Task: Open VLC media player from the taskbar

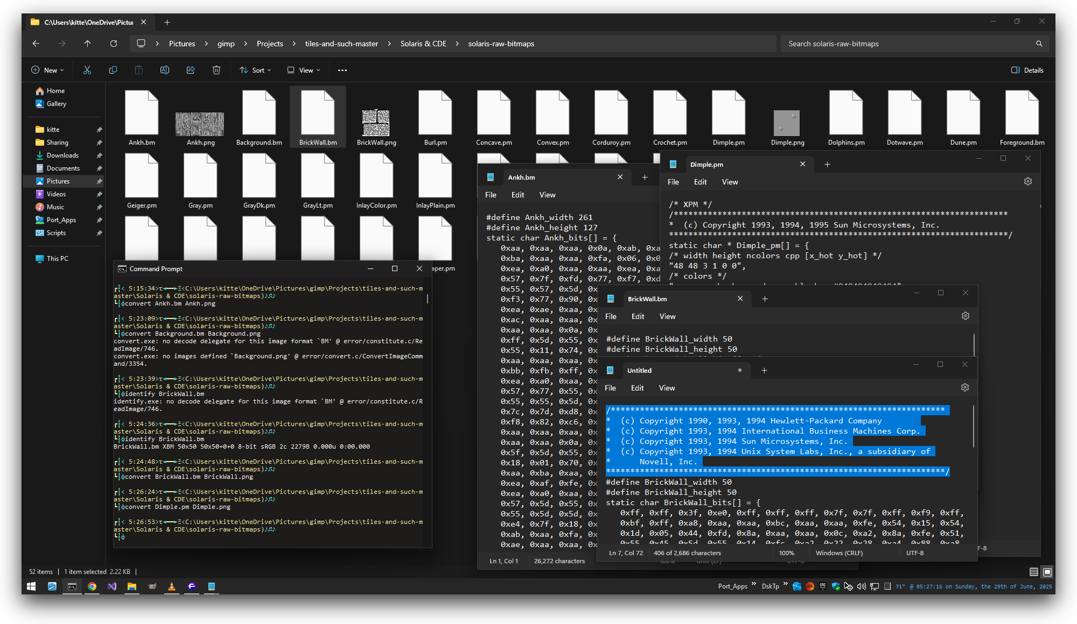Action: pos(172,586)
